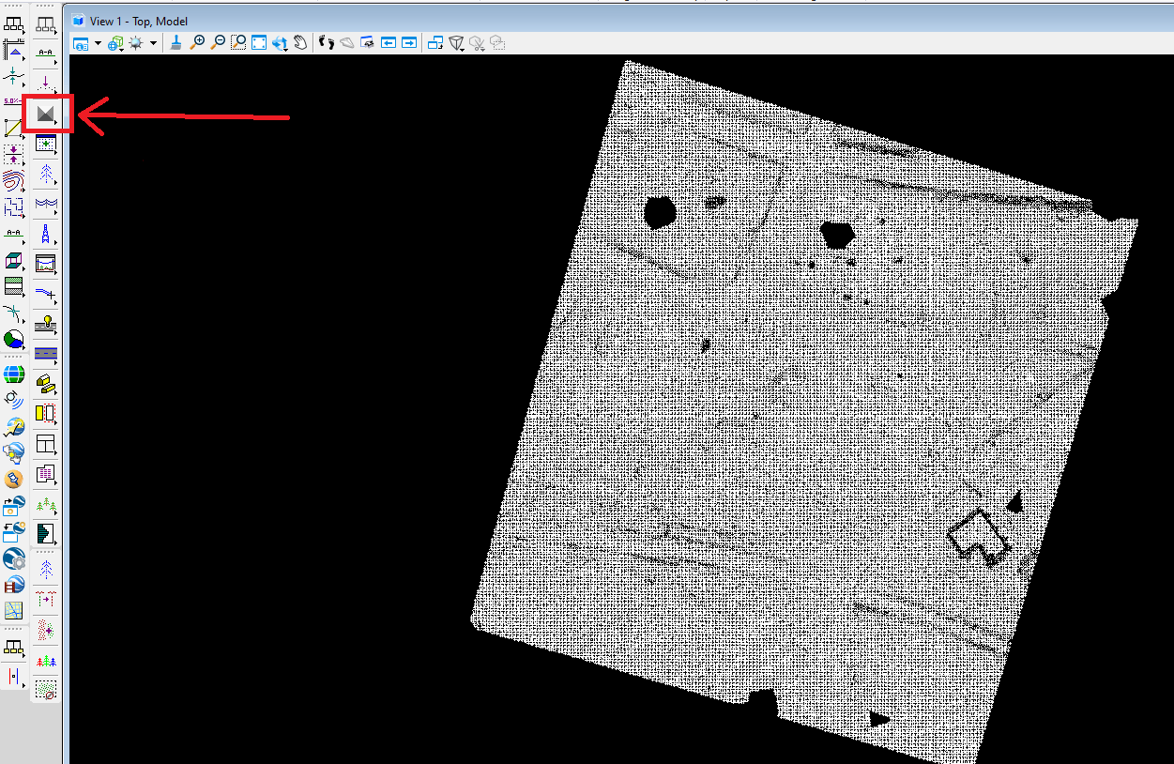Click the Update View brush icon

[175, 42]
